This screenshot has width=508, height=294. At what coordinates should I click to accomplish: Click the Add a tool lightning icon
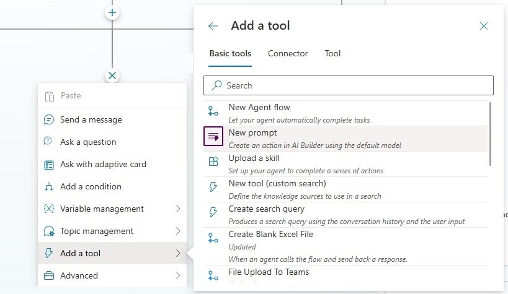tap(48, 253)
